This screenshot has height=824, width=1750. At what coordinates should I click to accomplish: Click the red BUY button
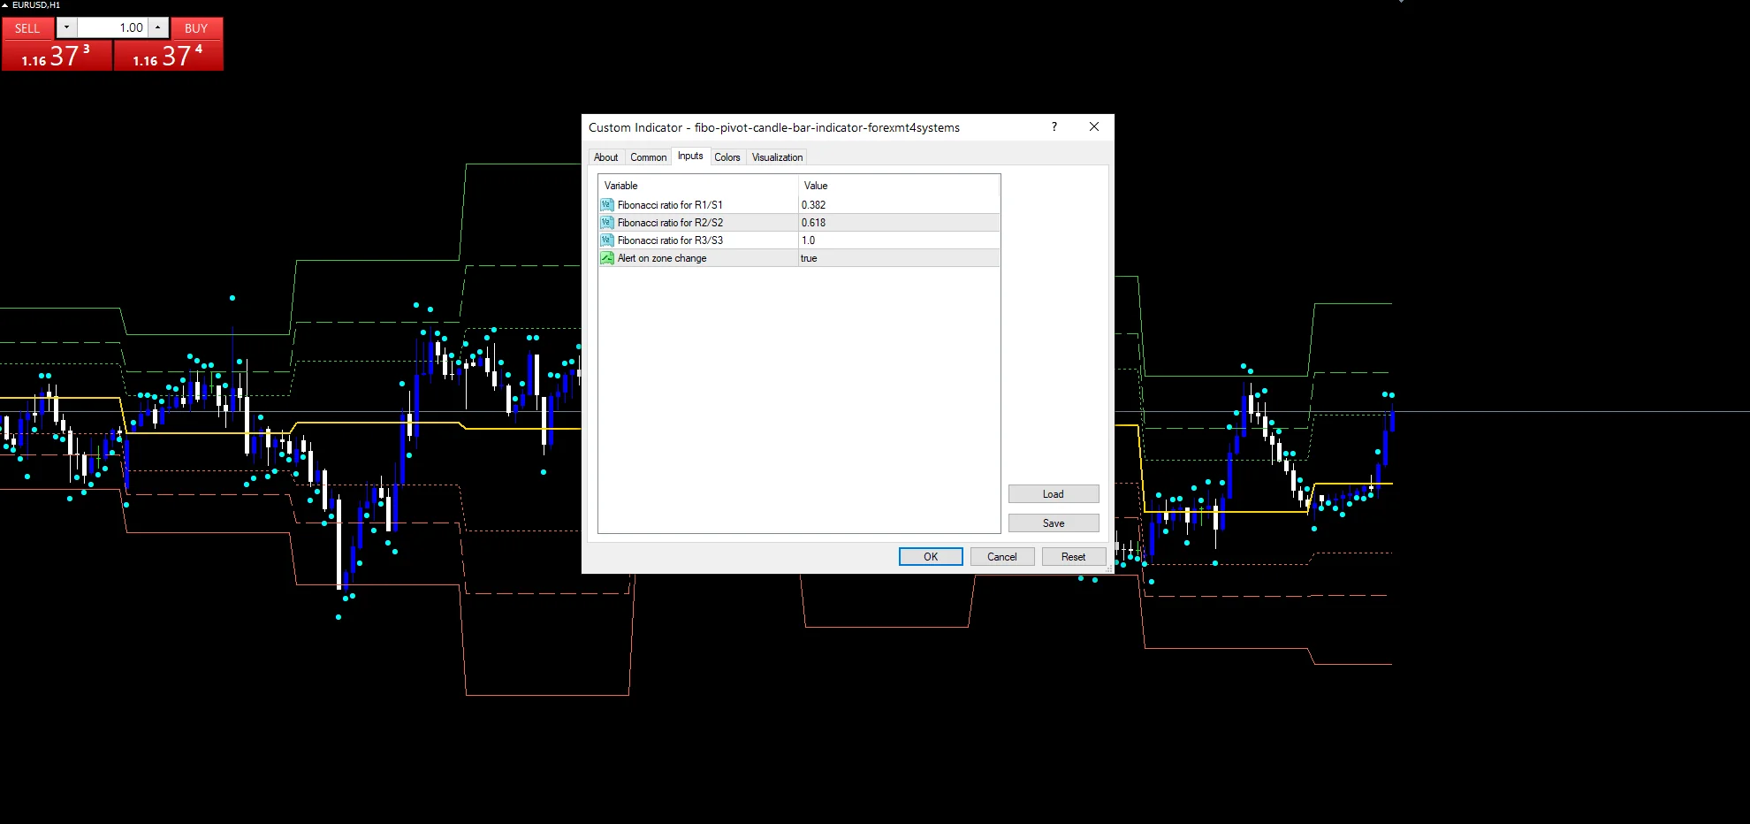(x=196, y=28)
